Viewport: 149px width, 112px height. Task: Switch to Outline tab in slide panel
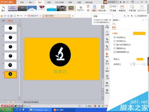click(x=3, y=21)
